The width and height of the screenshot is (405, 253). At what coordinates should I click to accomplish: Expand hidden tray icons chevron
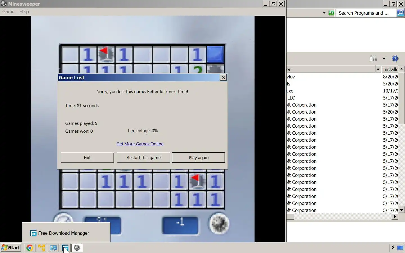tap(393, 247)
